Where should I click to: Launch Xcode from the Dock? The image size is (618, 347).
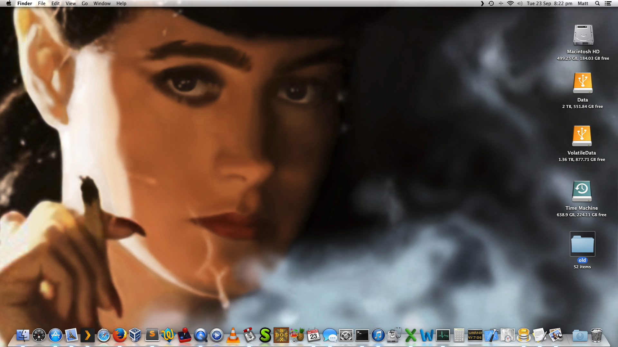[491, 335]
